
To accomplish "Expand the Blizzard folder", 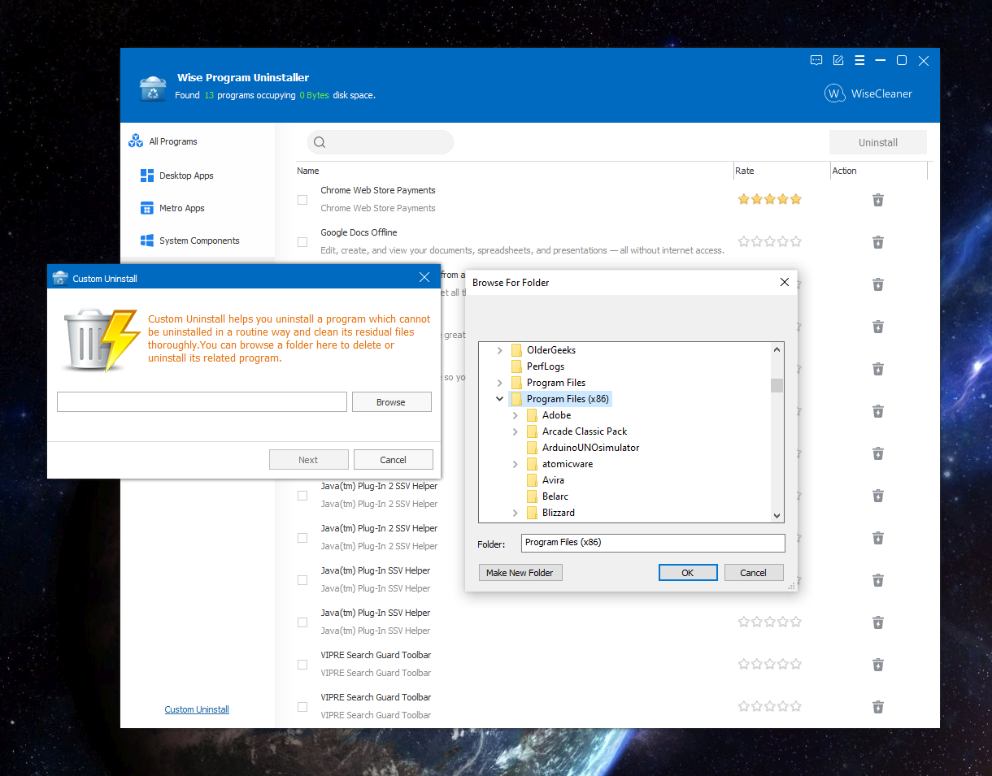I will pos(516,513).
